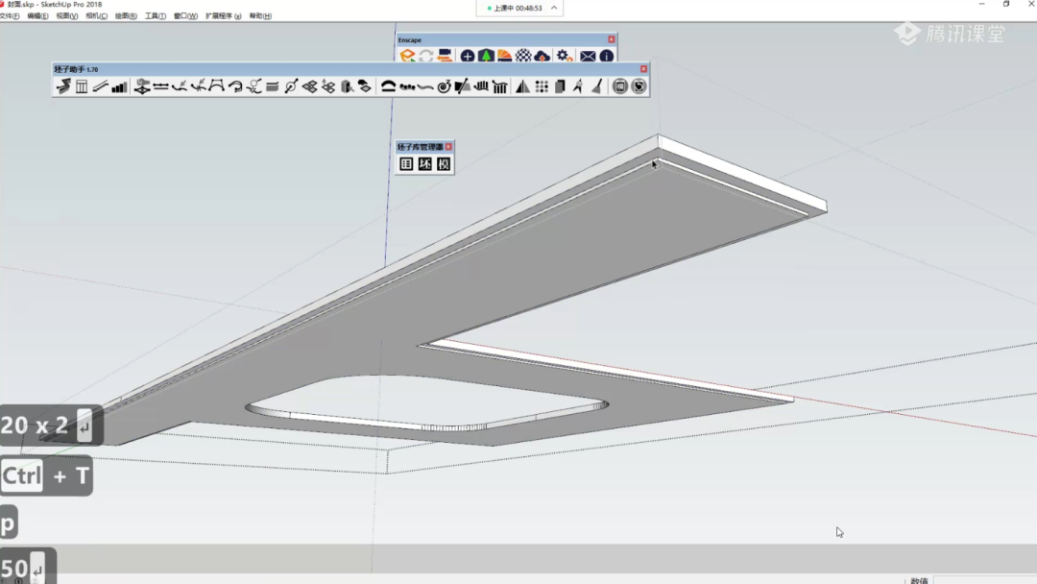Viewport: 1037px width, 584px height.
Task: Start Enscape rendering from the Enscape toolbar
Action: tap(407, 57)
